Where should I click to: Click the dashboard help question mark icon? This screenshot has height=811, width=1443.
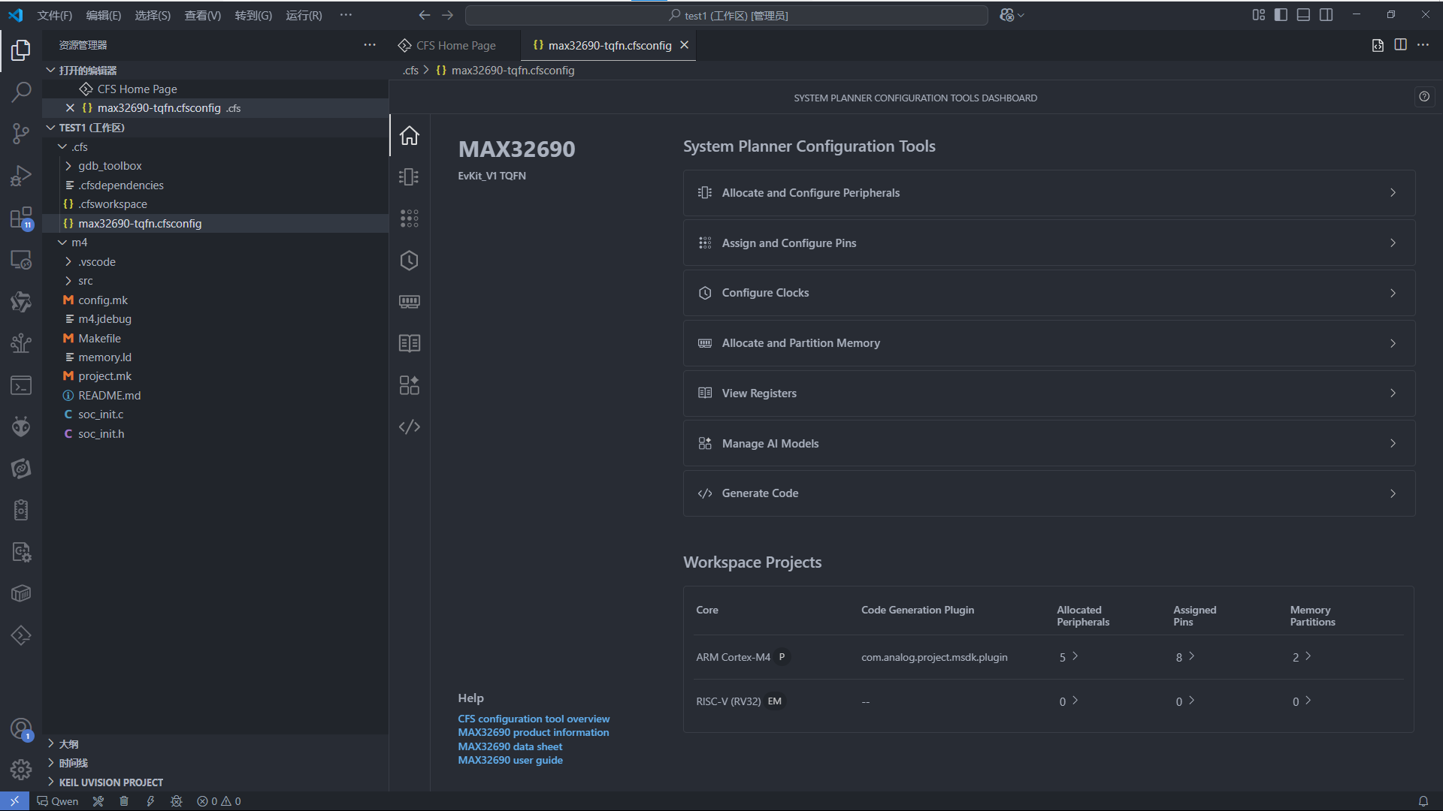coord(1424,97)
